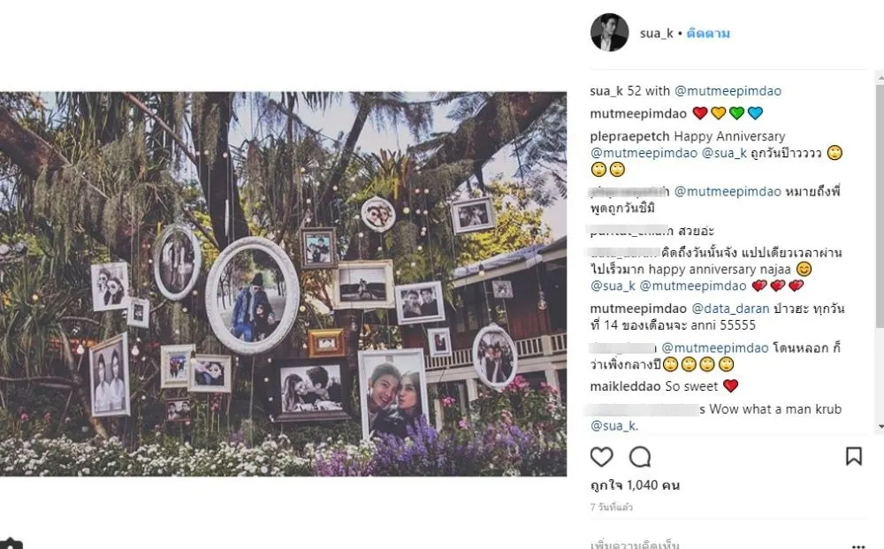884x549 pixels.
Task: Save the post with the bookmark icon
Action: (x=853, y=456)
